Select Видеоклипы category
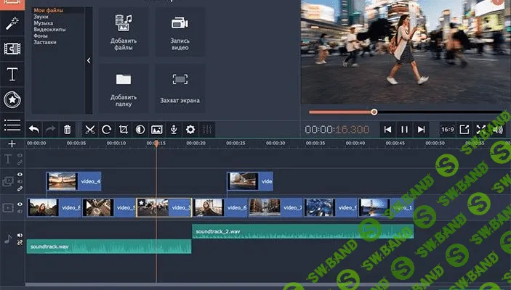This screenshot has width=511, height=290. click(49, 29)
